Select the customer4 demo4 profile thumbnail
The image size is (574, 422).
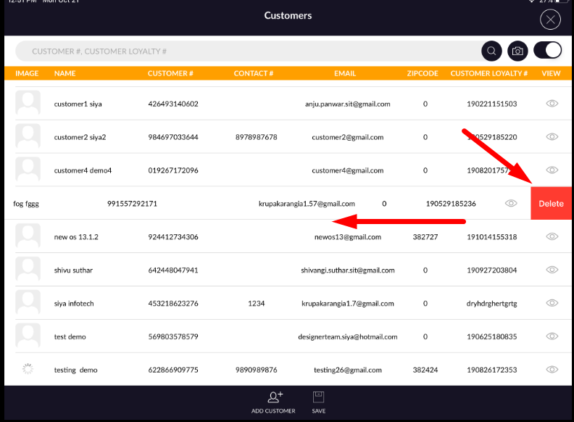pos(28,170)
